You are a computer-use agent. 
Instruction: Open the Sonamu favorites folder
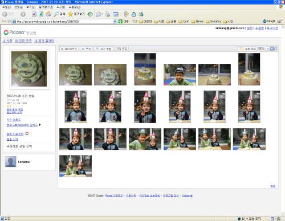click(214, 21)
